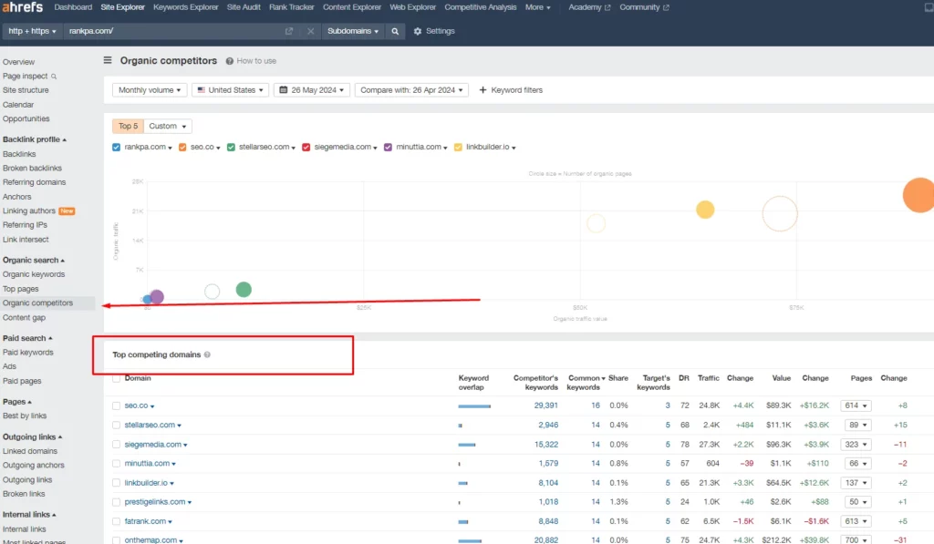Toggle siegemedia.com checkbox in chart legend
Viewport: 934px width, 544px height.
pos(306,147)
